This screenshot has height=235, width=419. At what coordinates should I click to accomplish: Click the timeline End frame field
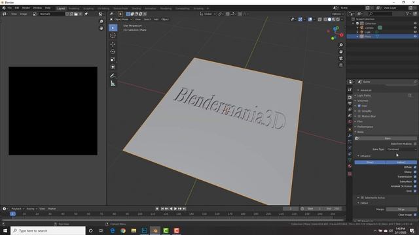[x=333, y=209]
